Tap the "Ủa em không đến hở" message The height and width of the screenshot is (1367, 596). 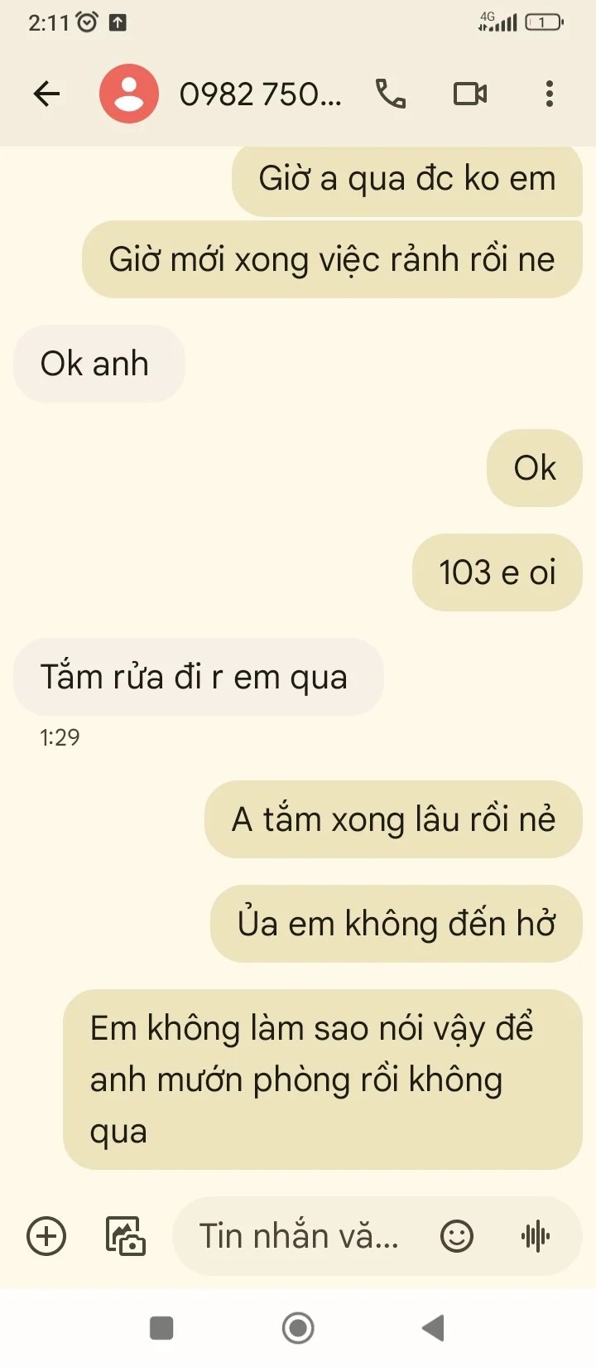[397, 924]
